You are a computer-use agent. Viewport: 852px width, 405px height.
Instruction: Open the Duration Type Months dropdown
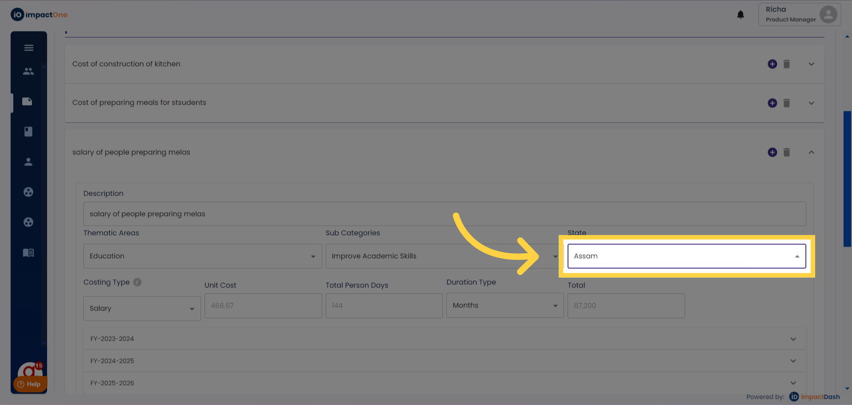(505, 306)
